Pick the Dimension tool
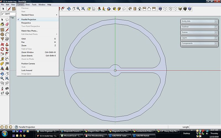Viewport: 221px width, 138px height. (x=7, y=59)
